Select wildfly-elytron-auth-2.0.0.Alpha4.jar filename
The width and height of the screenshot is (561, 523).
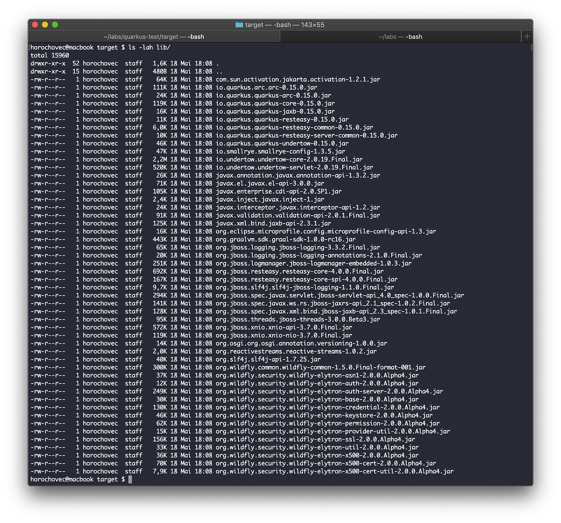coord(354,383)
